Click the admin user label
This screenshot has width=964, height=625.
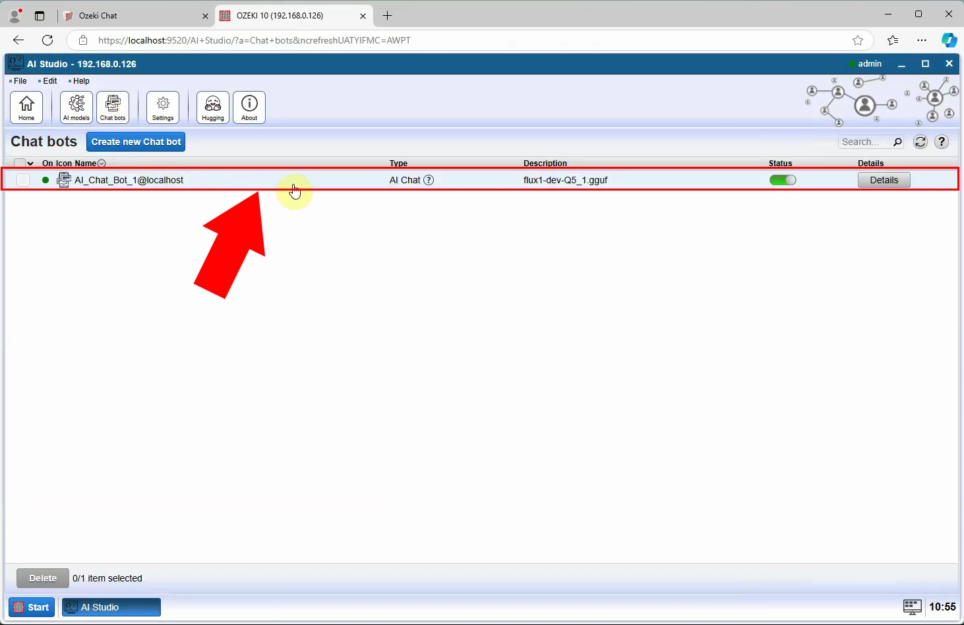click(870, 64)
